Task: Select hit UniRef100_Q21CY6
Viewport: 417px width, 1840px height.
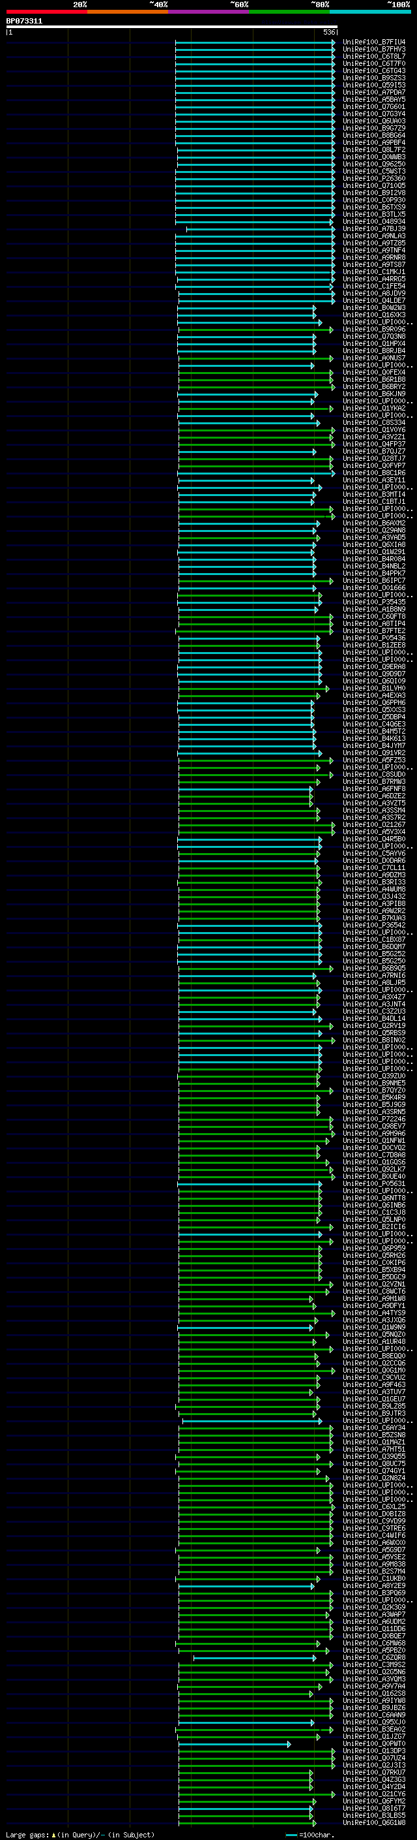Action: 373,1794
